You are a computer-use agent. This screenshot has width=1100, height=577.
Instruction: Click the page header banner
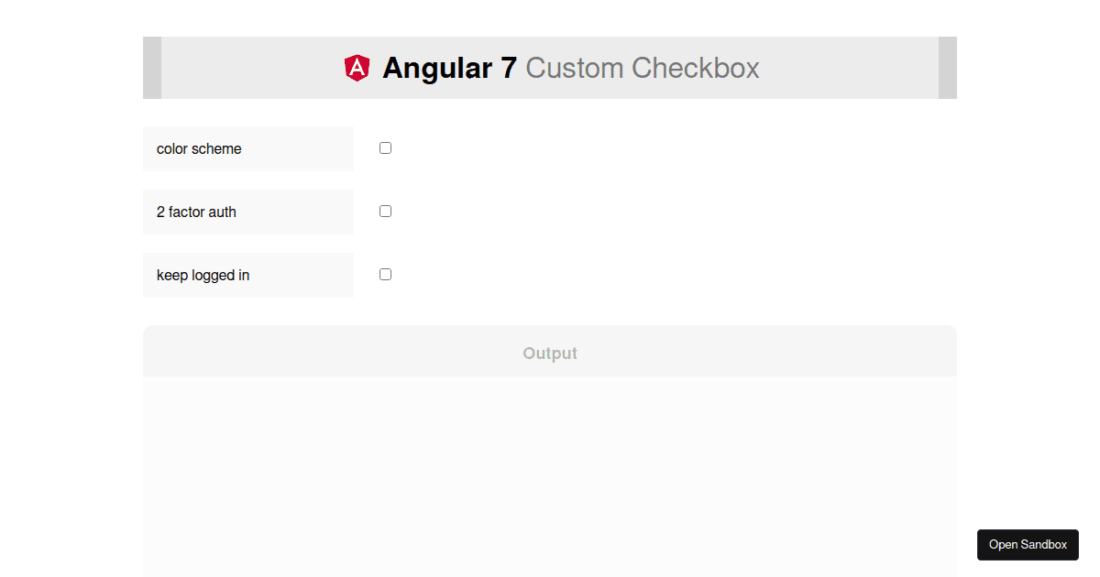pyautogui.click(x=550, y=68)
